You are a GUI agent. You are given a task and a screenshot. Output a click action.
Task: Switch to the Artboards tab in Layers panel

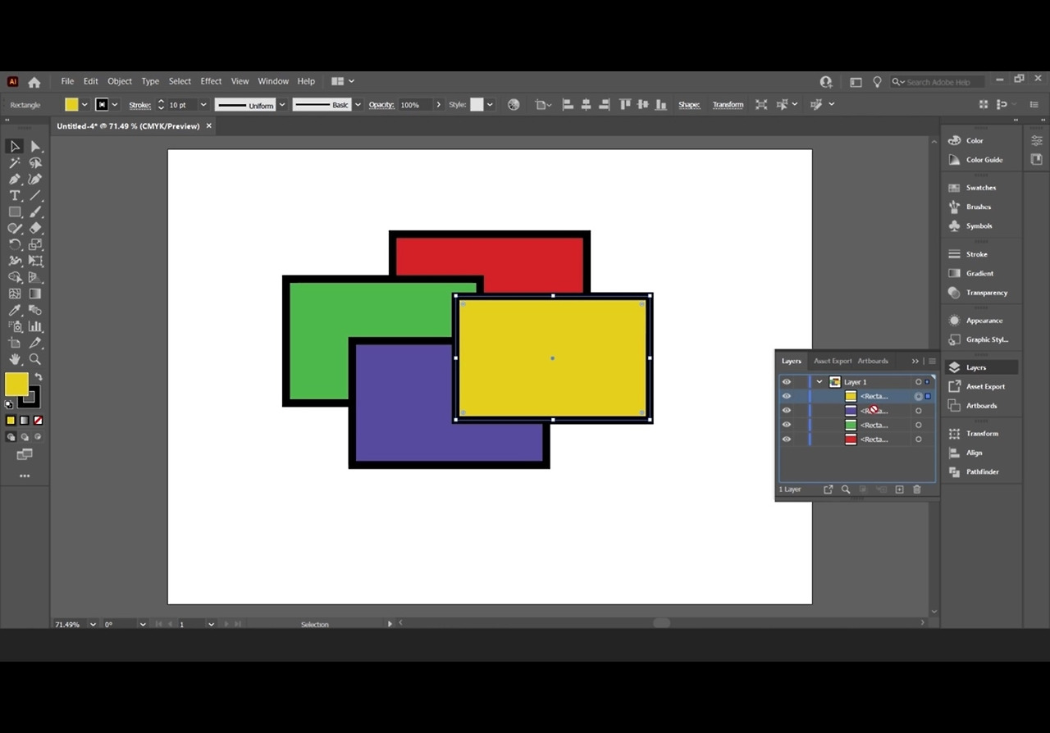point(873,361)
